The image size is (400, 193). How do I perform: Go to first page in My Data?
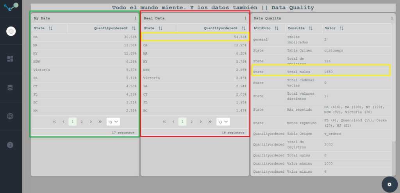point(54,122)
